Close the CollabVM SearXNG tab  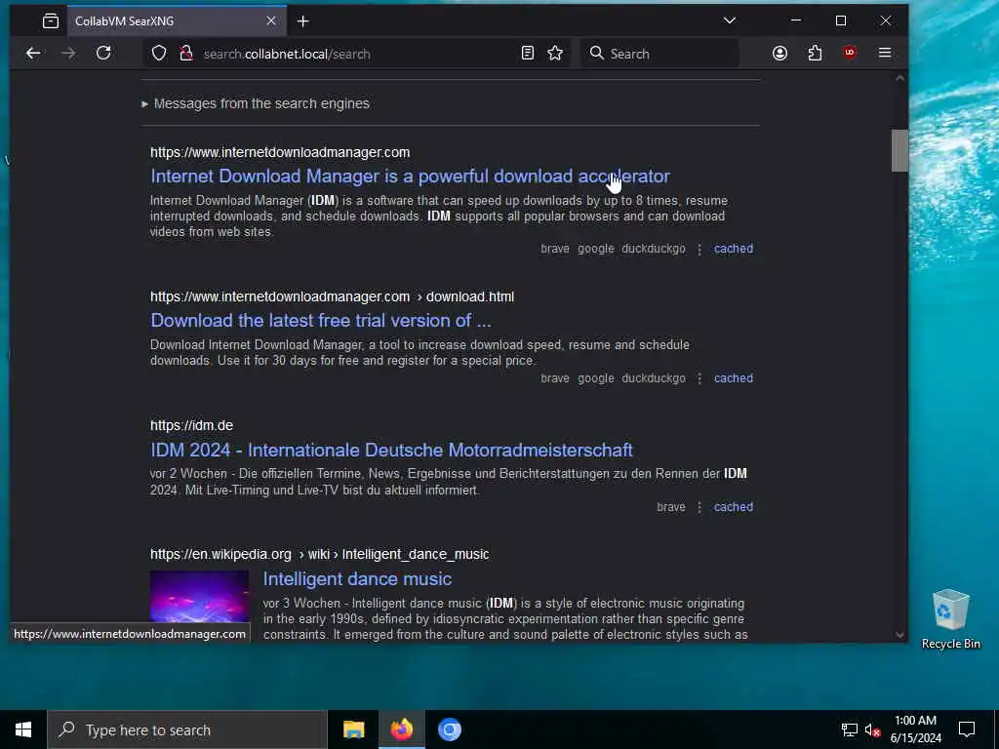[x=271, y=21]
